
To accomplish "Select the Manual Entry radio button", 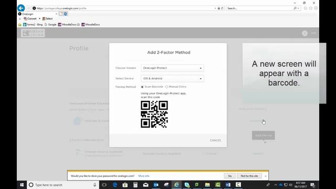I will [166, 87].
